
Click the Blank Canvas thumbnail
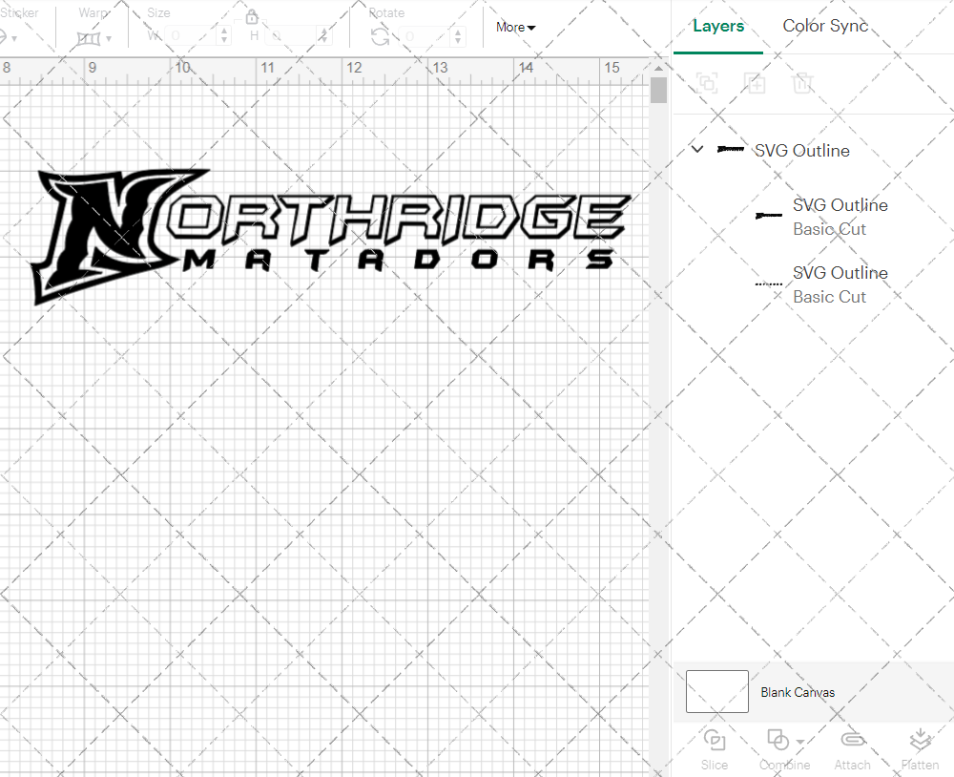point(716,691)
